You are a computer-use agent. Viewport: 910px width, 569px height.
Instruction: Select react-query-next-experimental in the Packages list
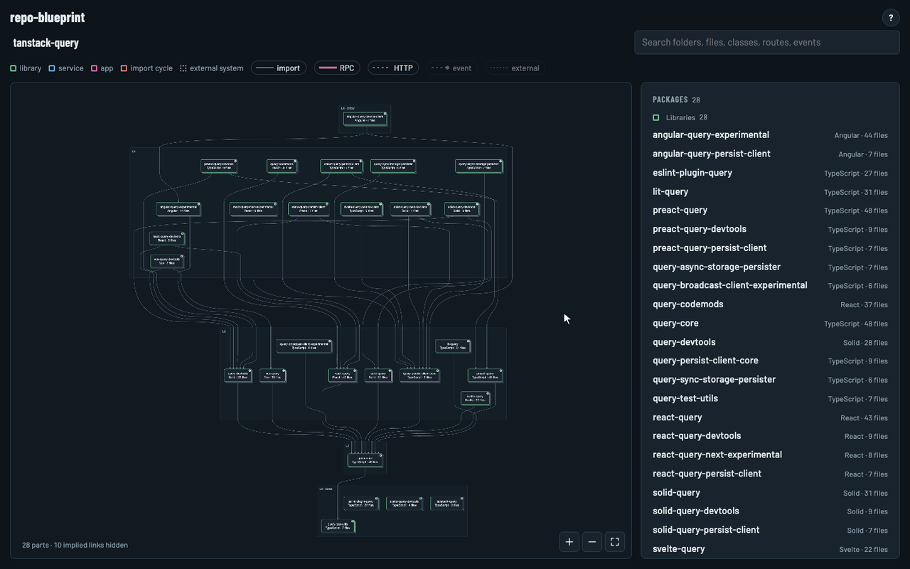[x=770, y=454]
